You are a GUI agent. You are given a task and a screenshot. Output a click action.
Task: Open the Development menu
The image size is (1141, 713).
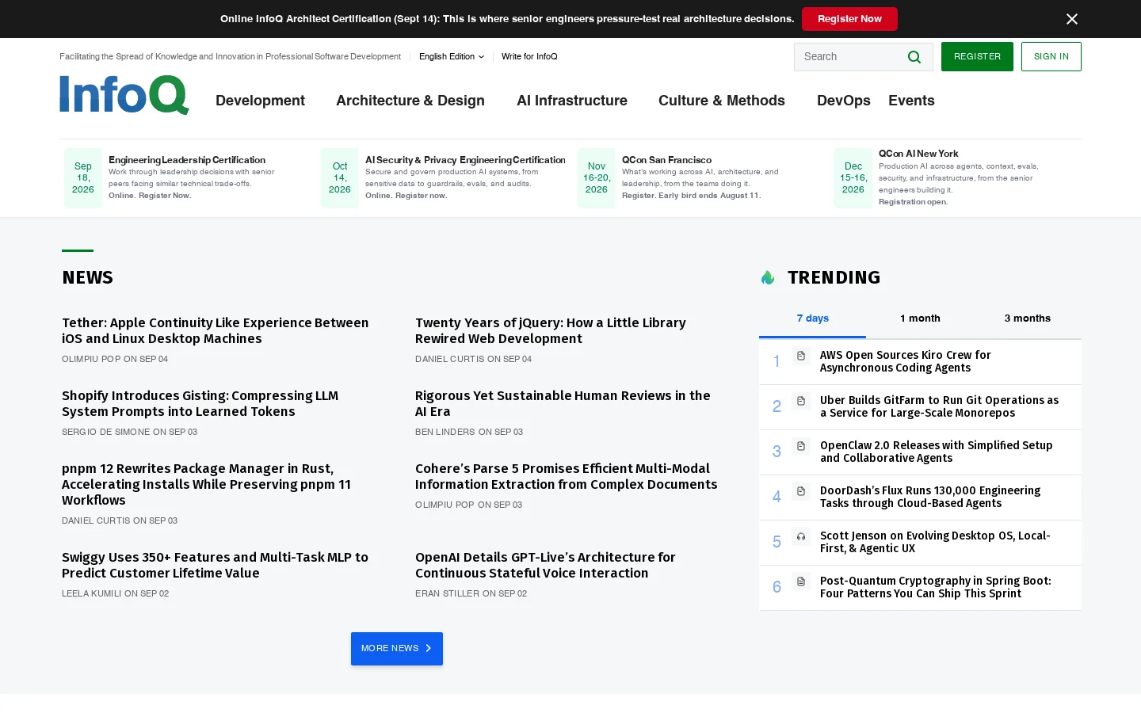tap(260, 101)
